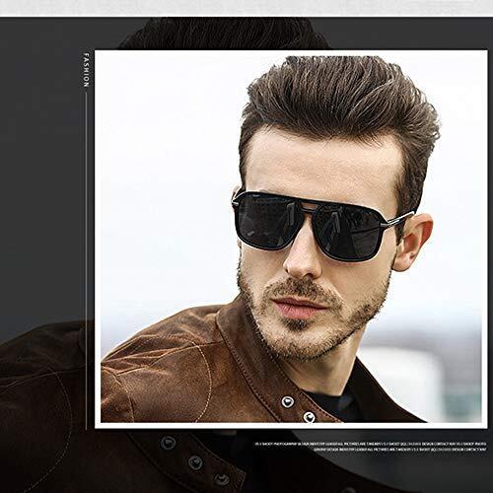This screenshot has width=493, height=493.
Task: Click the top dark button in background photo
Action: (x=168, y=443)
